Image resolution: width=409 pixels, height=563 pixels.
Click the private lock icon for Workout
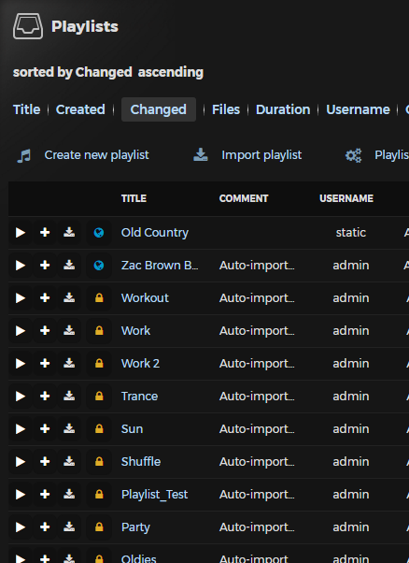point(99,297)
